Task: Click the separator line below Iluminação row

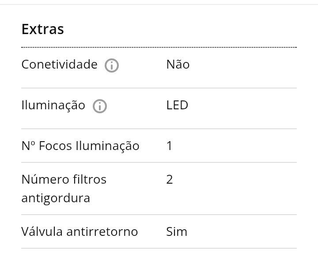Action: click(159, 129)
